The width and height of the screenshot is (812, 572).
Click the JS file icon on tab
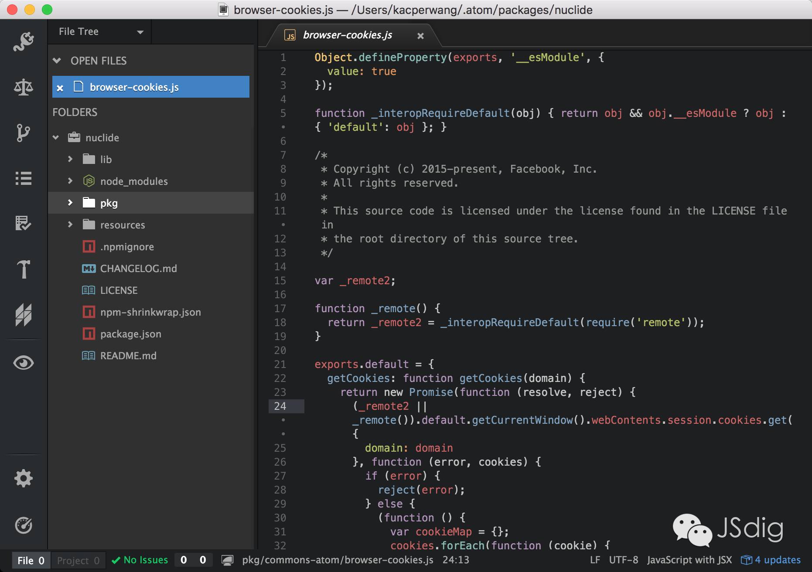(x=290, y=35)
